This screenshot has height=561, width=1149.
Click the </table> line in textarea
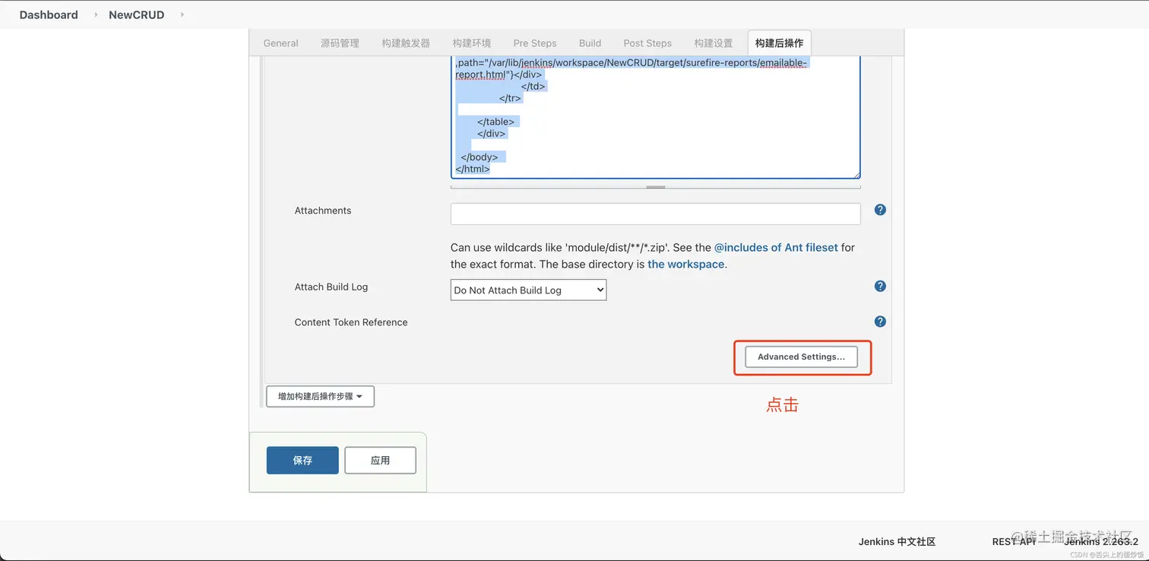point(495,122)
